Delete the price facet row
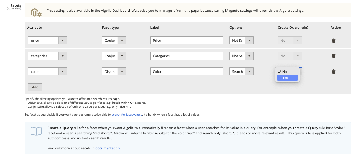This screenshot has height=154, width=362. click(x=334, y=41)
